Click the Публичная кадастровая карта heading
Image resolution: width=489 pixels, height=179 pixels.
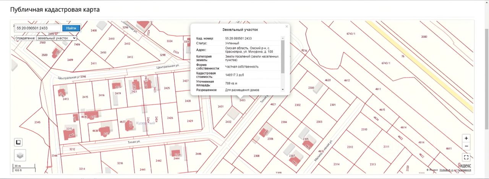[55, 10]
